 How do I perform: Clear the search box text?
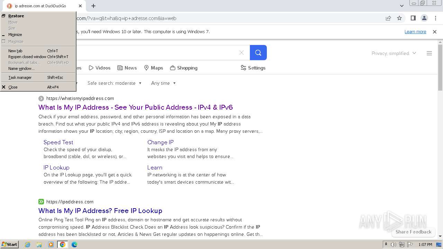click(x=242, y=53)
